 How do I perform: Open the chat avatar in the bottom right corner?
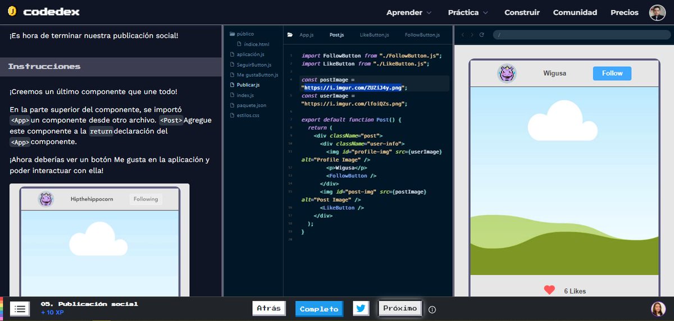pyautogui.click(x=658, y=309)
